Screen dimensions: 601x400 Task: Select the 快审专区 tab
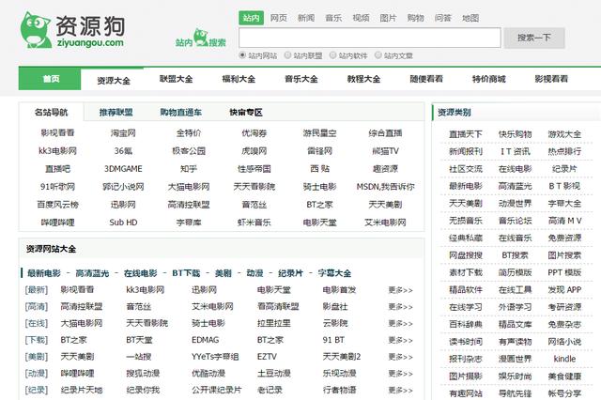(246, 113)
